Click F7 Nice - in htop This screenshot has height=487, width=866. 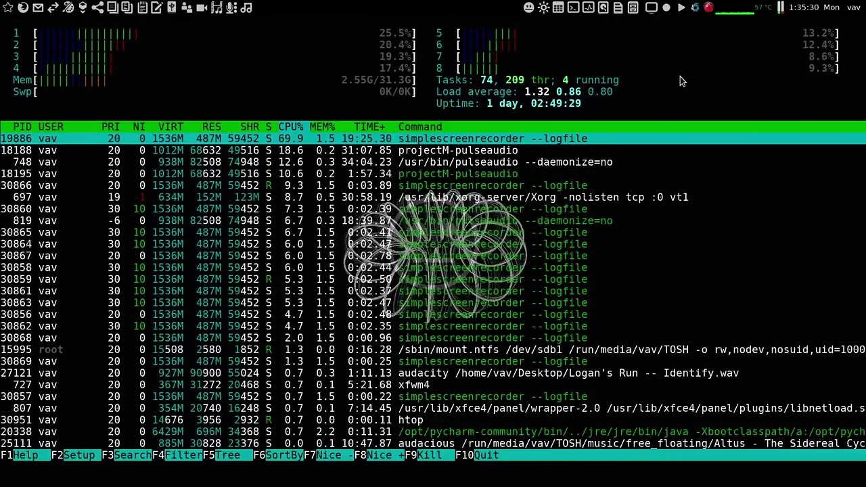pos(329,455)
